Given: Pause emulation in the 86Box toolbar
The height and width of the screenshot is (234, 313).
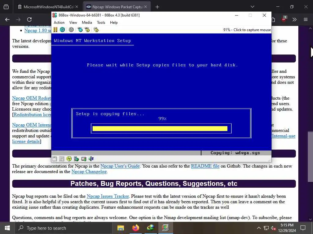Looking at the screenshot, I should [x=55, y=30].
